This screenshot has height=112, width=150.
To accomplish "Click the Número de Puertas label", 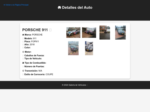I will pyautogui.click(x=34, y=66).
